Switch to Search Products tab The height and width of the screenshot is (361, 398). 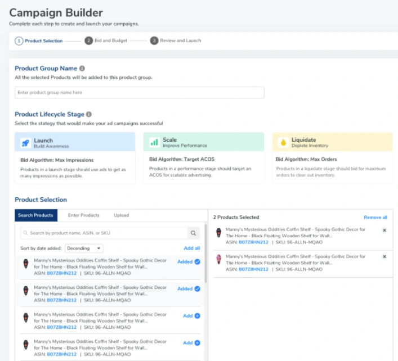(36, 215)
